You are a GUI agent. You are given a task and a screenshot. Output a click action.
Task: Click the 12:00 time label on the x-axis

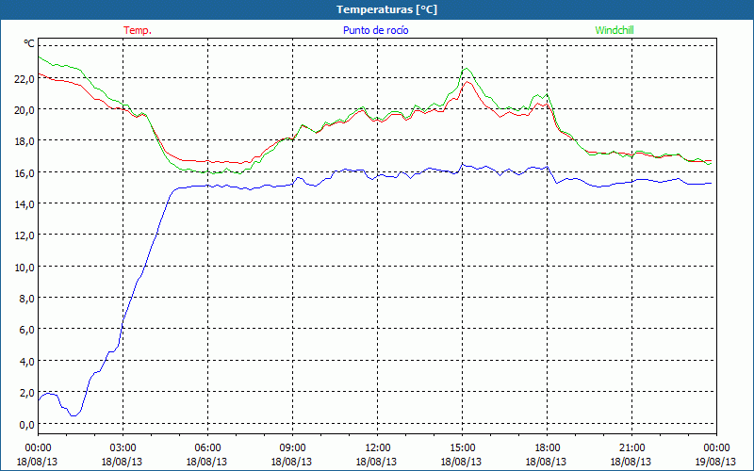378,448
